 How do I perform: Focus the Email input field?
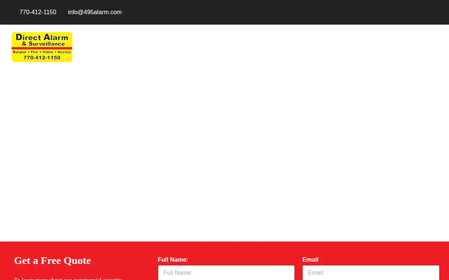click(x=371, y=273)
